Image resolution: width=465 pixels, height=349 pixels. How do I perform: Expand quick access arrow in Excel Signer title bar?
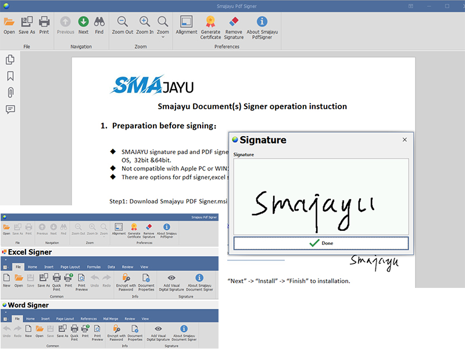pyautogui.click(x=6, y=260)
